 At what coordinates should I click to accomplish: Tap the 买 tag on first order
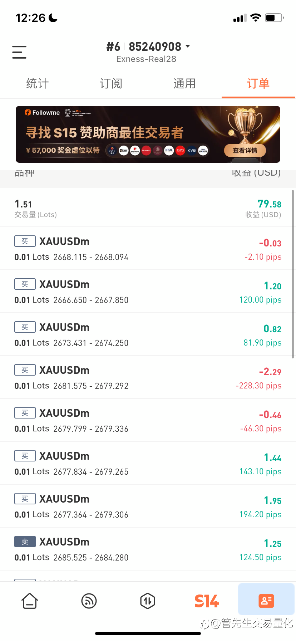tap(25, 241)
